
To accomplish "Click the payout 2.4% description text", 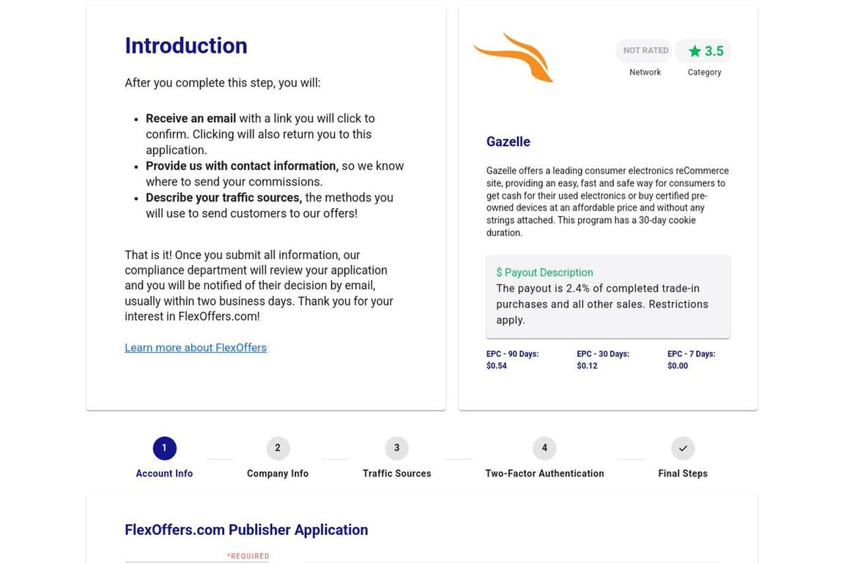I will [602, 303].
